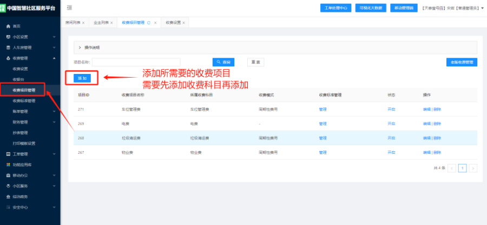Open the 工单处理中心 button
The width and height of the screenshot is (487, 225).
coord(335,8)
